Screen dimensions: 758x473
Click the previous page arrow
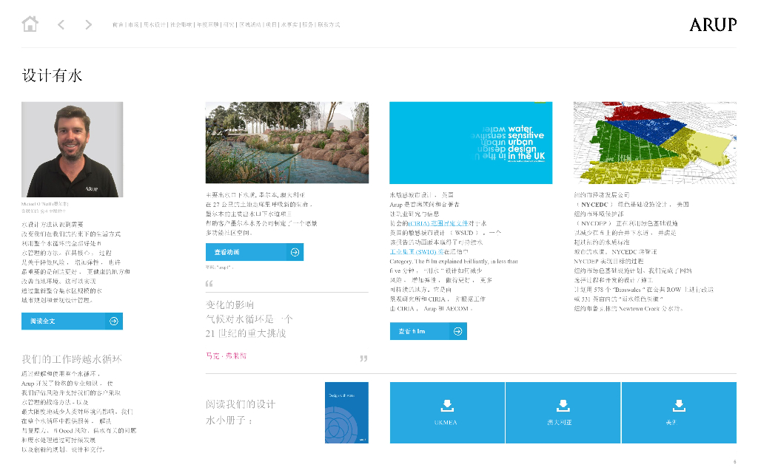pos(61,24)
